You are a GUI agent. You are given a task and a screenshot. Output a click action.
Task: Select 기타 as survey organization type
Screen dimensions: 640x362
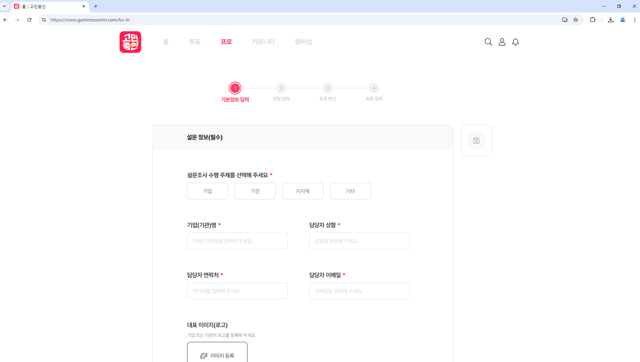pos(350,191)
